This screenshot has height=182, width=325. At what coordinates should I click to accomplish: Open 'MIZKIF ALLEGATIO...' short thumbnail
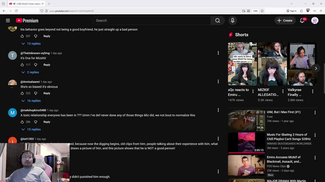272,64
